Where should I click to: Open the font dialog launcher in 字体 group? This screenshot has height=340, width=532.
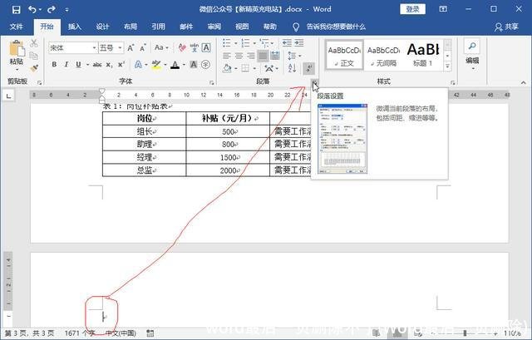(211, 82)
